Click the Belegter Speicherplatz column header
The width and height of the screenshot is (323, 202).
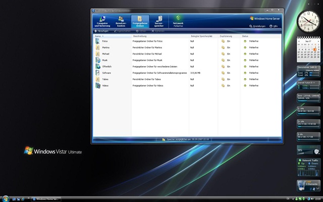click(203, 36)
